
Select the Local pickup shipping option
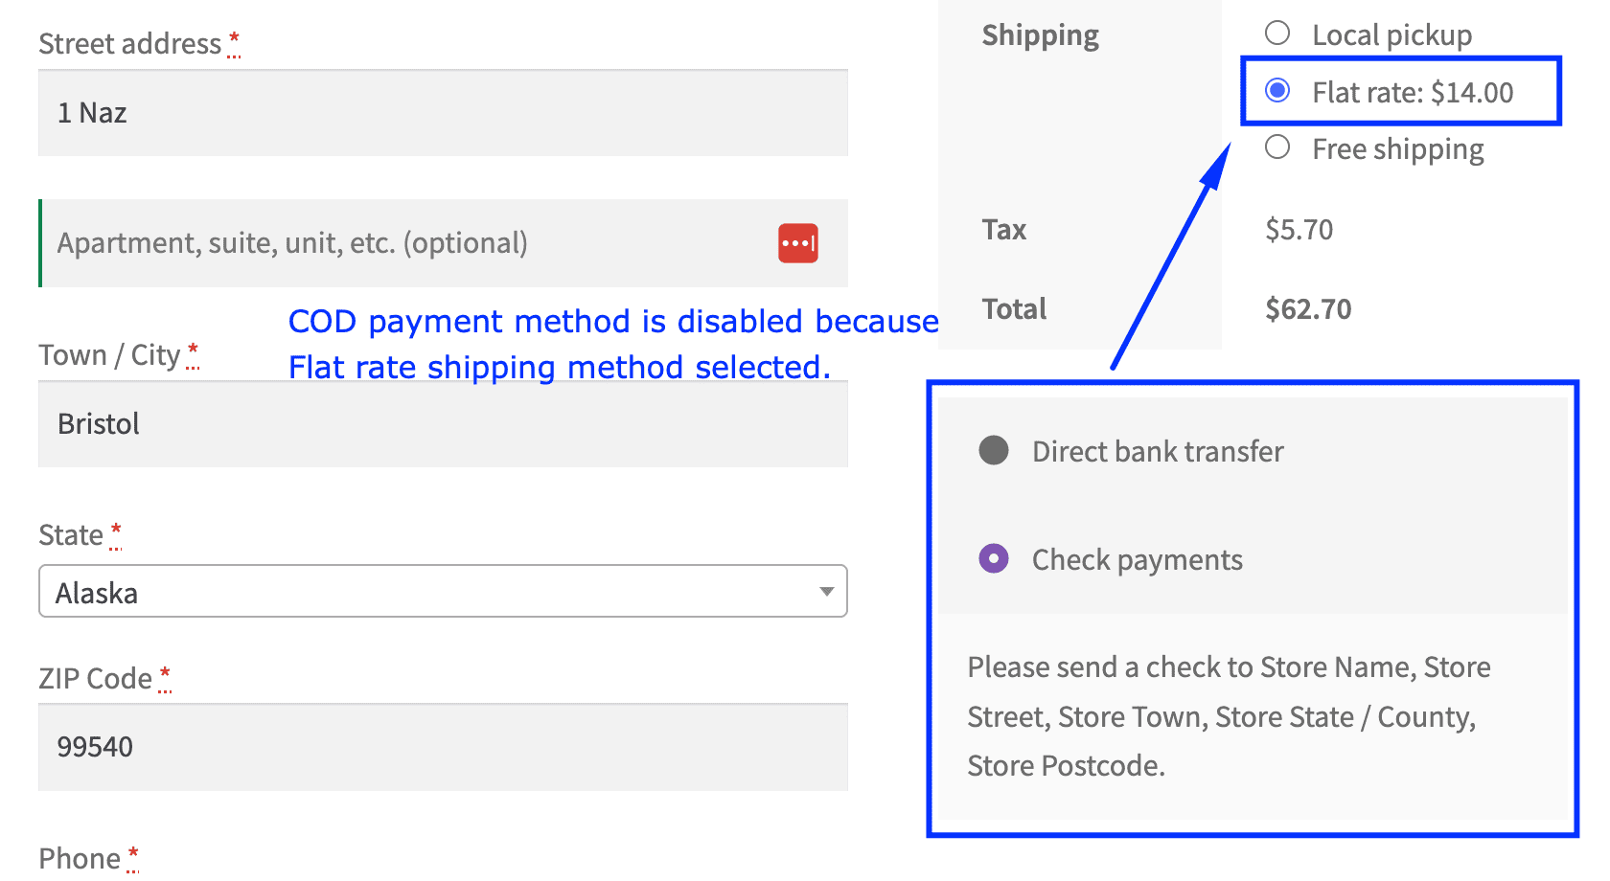[x=1277, y=32]
